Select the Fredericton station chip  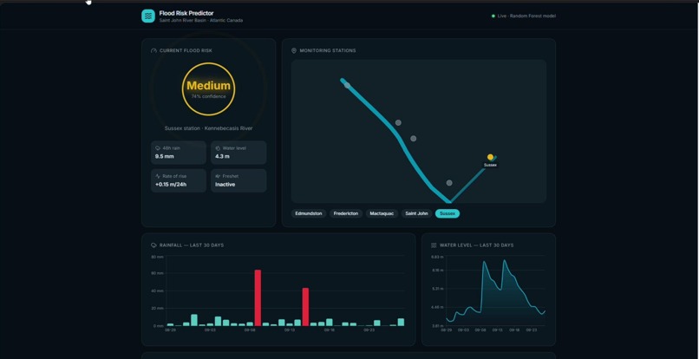tap(346, 213)
